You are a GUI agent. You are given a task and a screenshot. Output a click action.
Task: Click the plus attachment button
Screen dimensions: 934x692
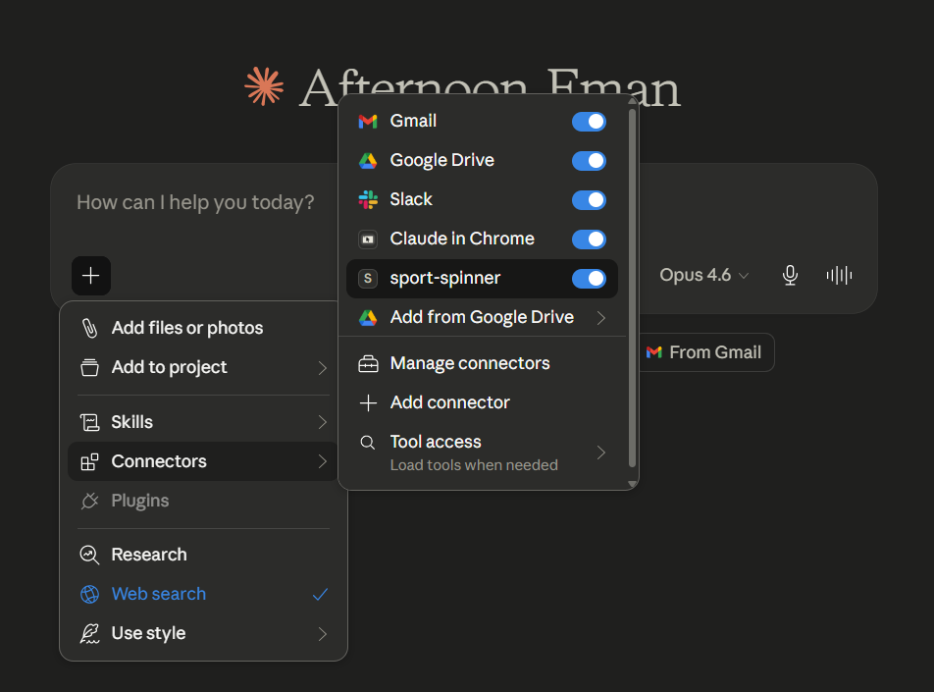coord(91,276)
